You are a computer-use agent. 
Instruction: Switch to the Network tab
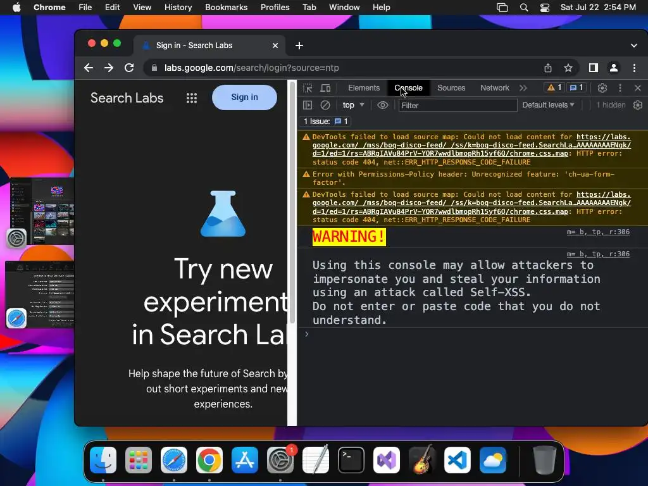click(495, 87)
